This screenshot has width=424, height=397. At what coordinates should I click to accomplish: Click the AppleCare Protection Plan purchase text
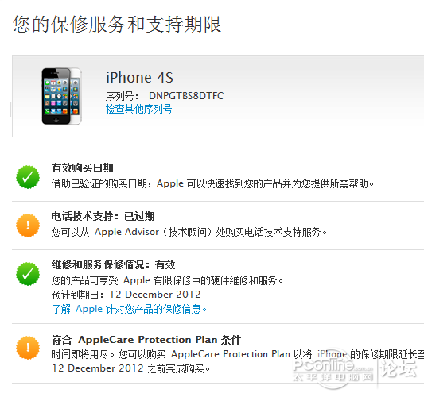pyautogui.click(x=231, y=354)
